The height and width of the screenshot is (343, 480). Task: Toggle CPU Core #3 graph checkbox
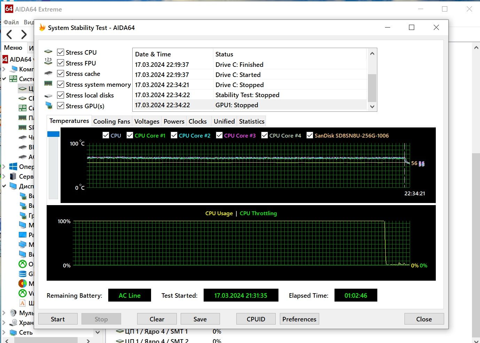(x=219, y=135)
